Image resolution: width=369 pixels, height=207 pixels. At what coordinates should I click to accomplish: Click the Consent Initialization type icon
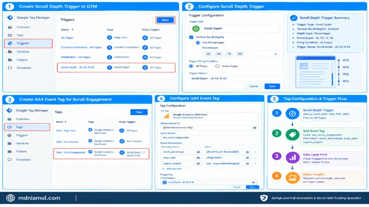pyautogui.click(x=110, y=47)
